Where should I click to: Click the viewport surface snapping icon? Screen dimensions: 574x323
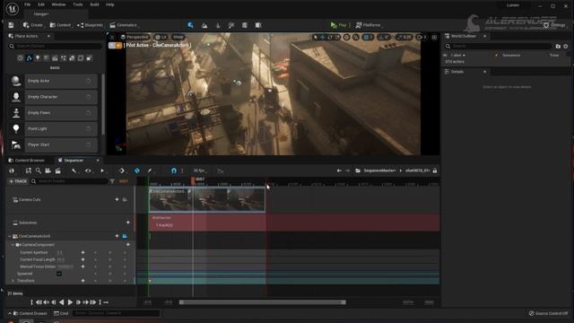pyautogui.click(x=355, y=37)
